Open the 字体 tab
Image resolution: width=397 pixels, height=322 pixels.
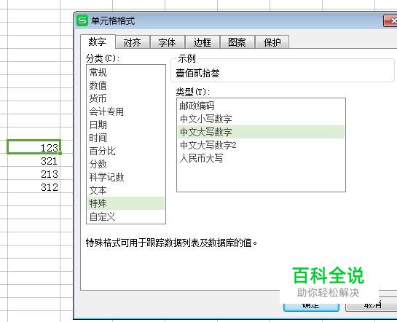tap(167, 42)
